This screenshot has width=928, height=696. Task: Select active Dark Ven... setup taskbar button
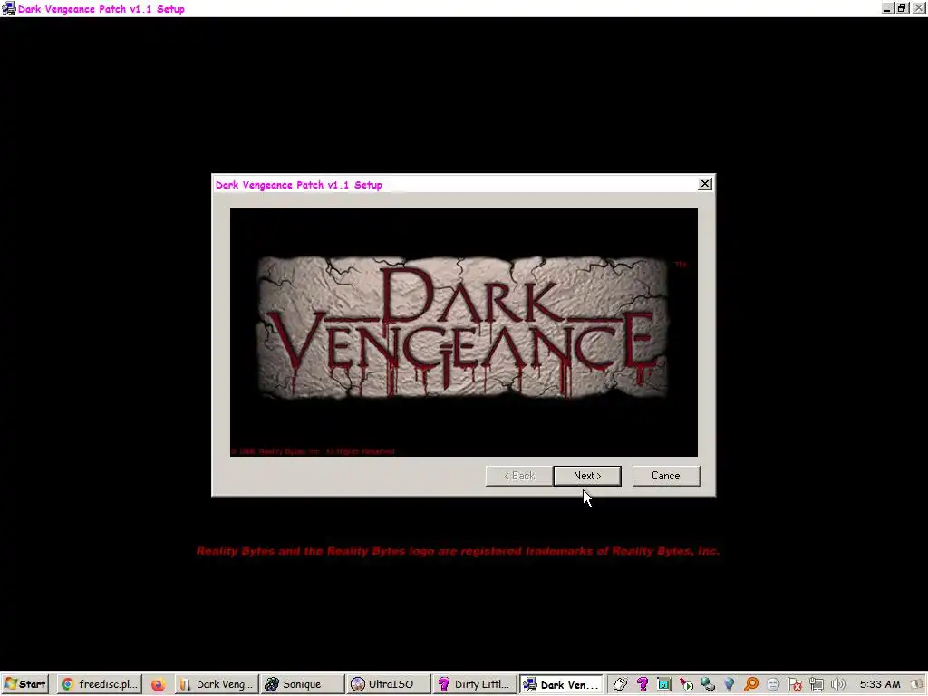560,684
